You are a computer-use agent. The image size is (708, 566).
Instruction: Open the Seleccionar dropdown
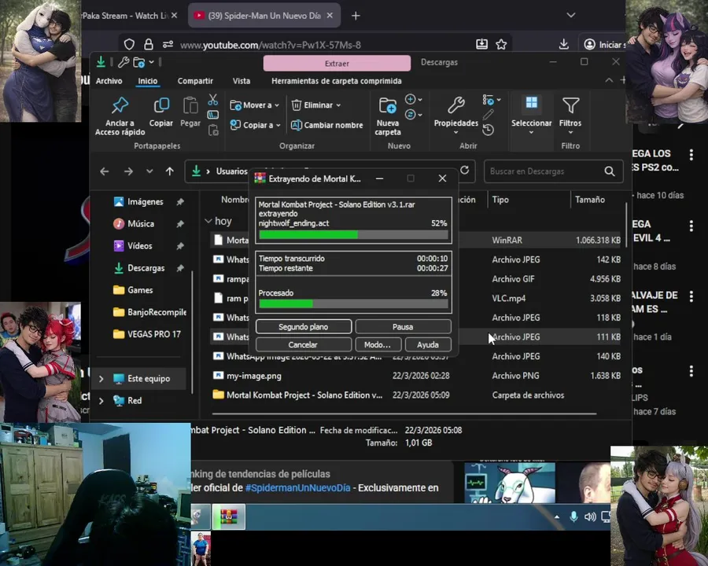coord(531,115)
